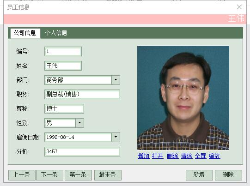This screenshot has width=250, height=186.
Task: Expand the 部门 dropdown arrow
Action: (116, 80)
